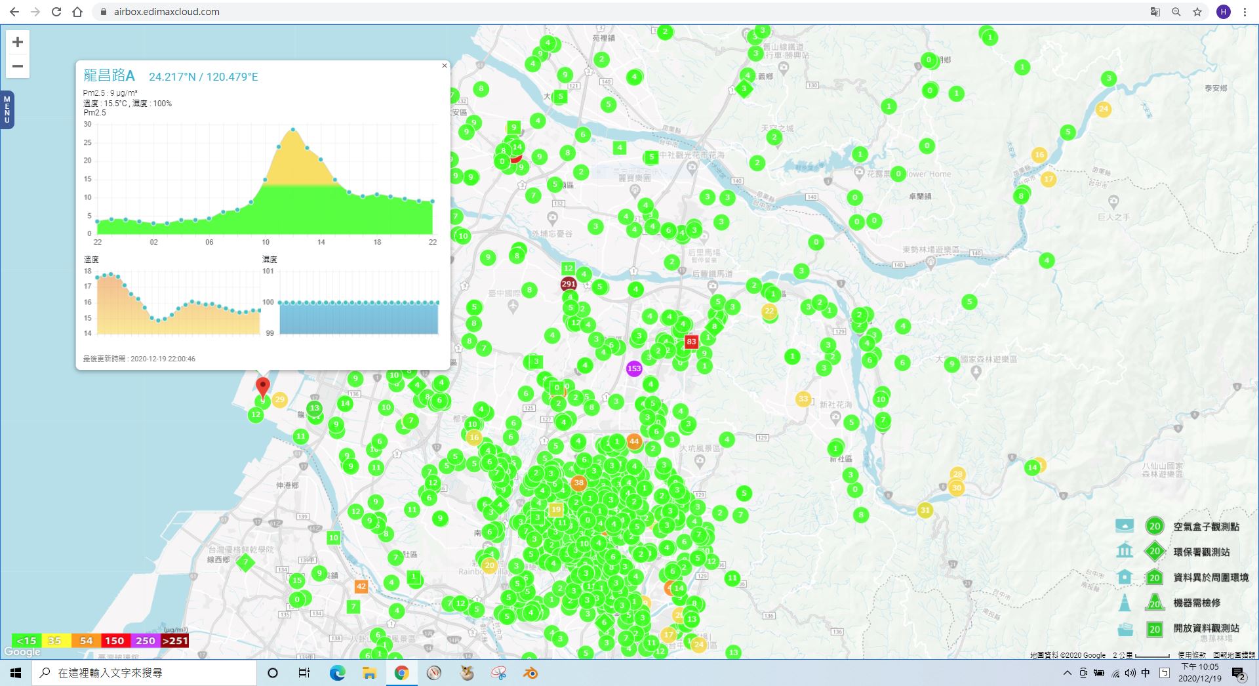This screenshot has width=1259, height=686.
Task: Click the Google logo on the map
Action: click(x=22, y=652)
